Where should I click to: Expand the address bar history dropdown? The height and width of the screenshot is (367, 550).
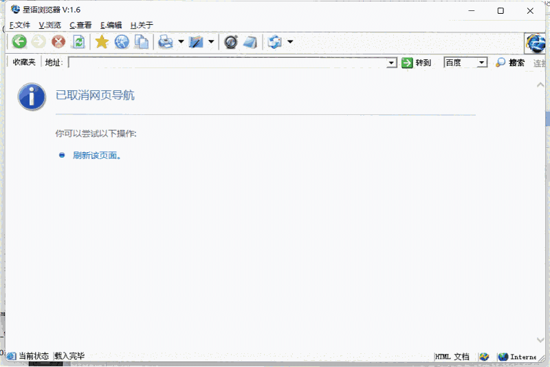[391, 63]
